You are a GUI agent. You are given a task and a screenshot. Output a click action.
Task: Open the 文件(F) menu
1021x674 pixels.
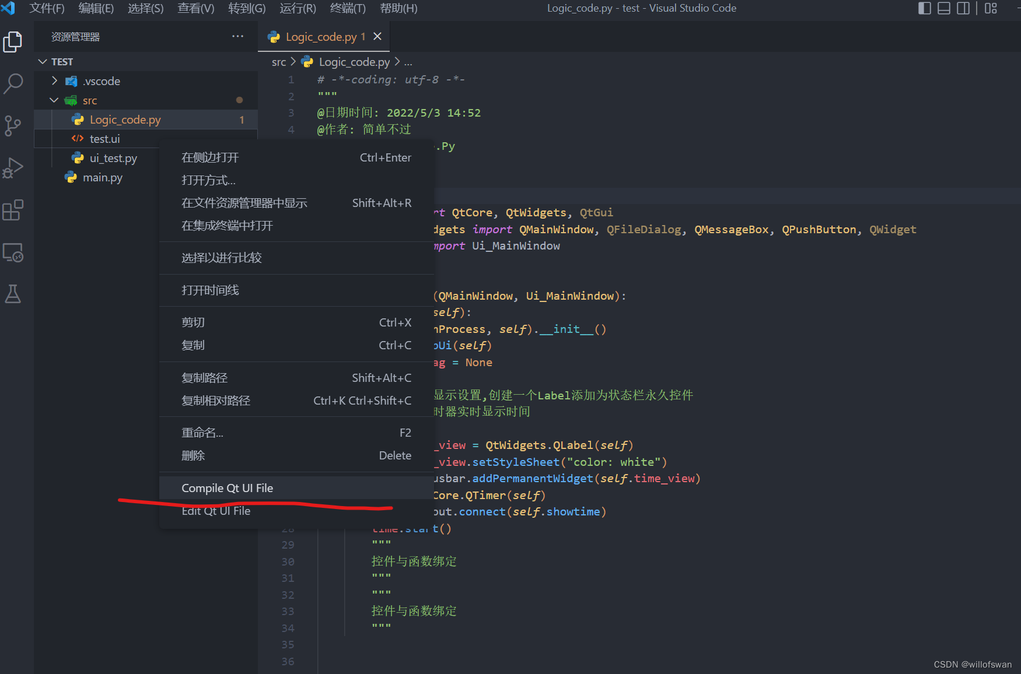pyautogui.click(x=47, y=8)
